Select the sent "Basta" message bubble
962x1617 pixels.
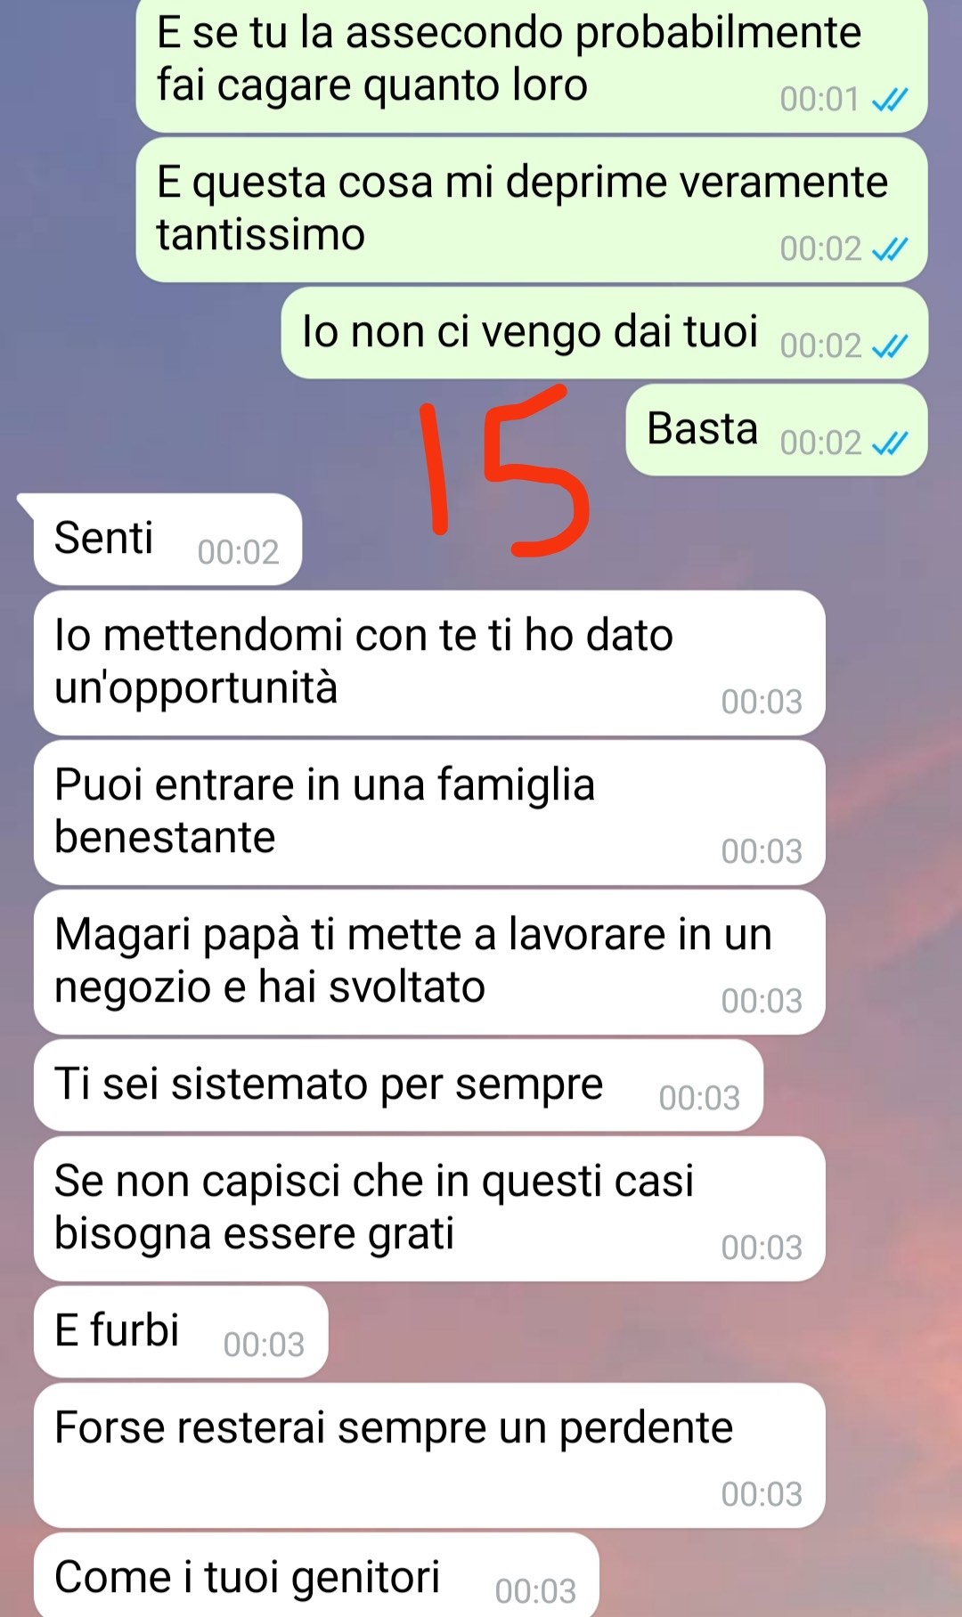(777, 430)
